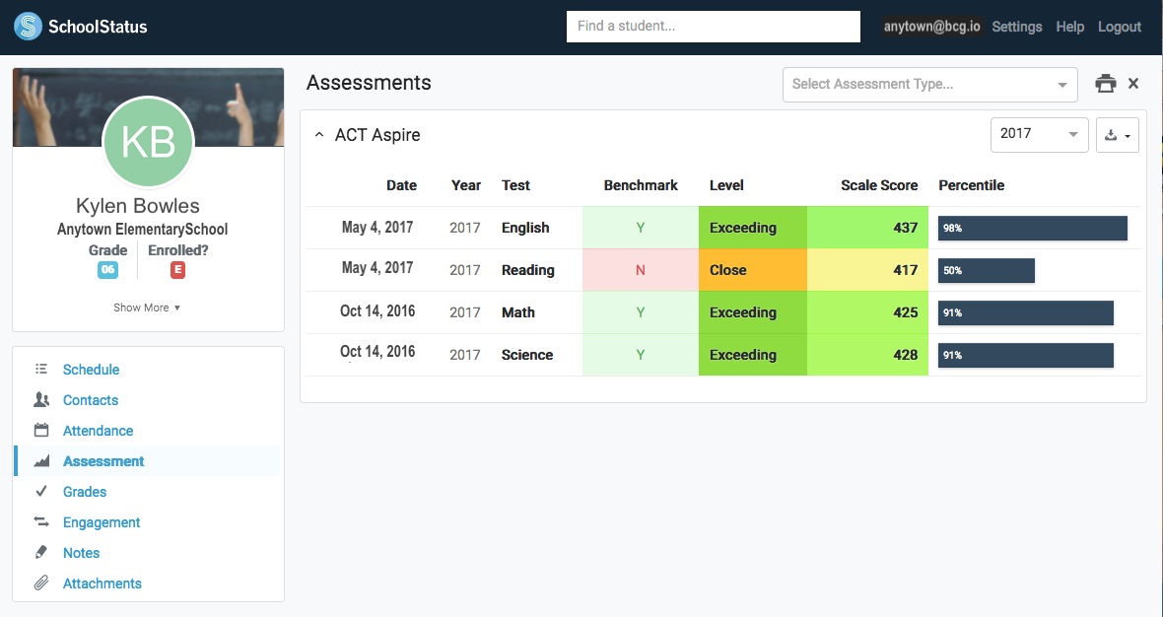Open the Engagement page

(101, 522)
